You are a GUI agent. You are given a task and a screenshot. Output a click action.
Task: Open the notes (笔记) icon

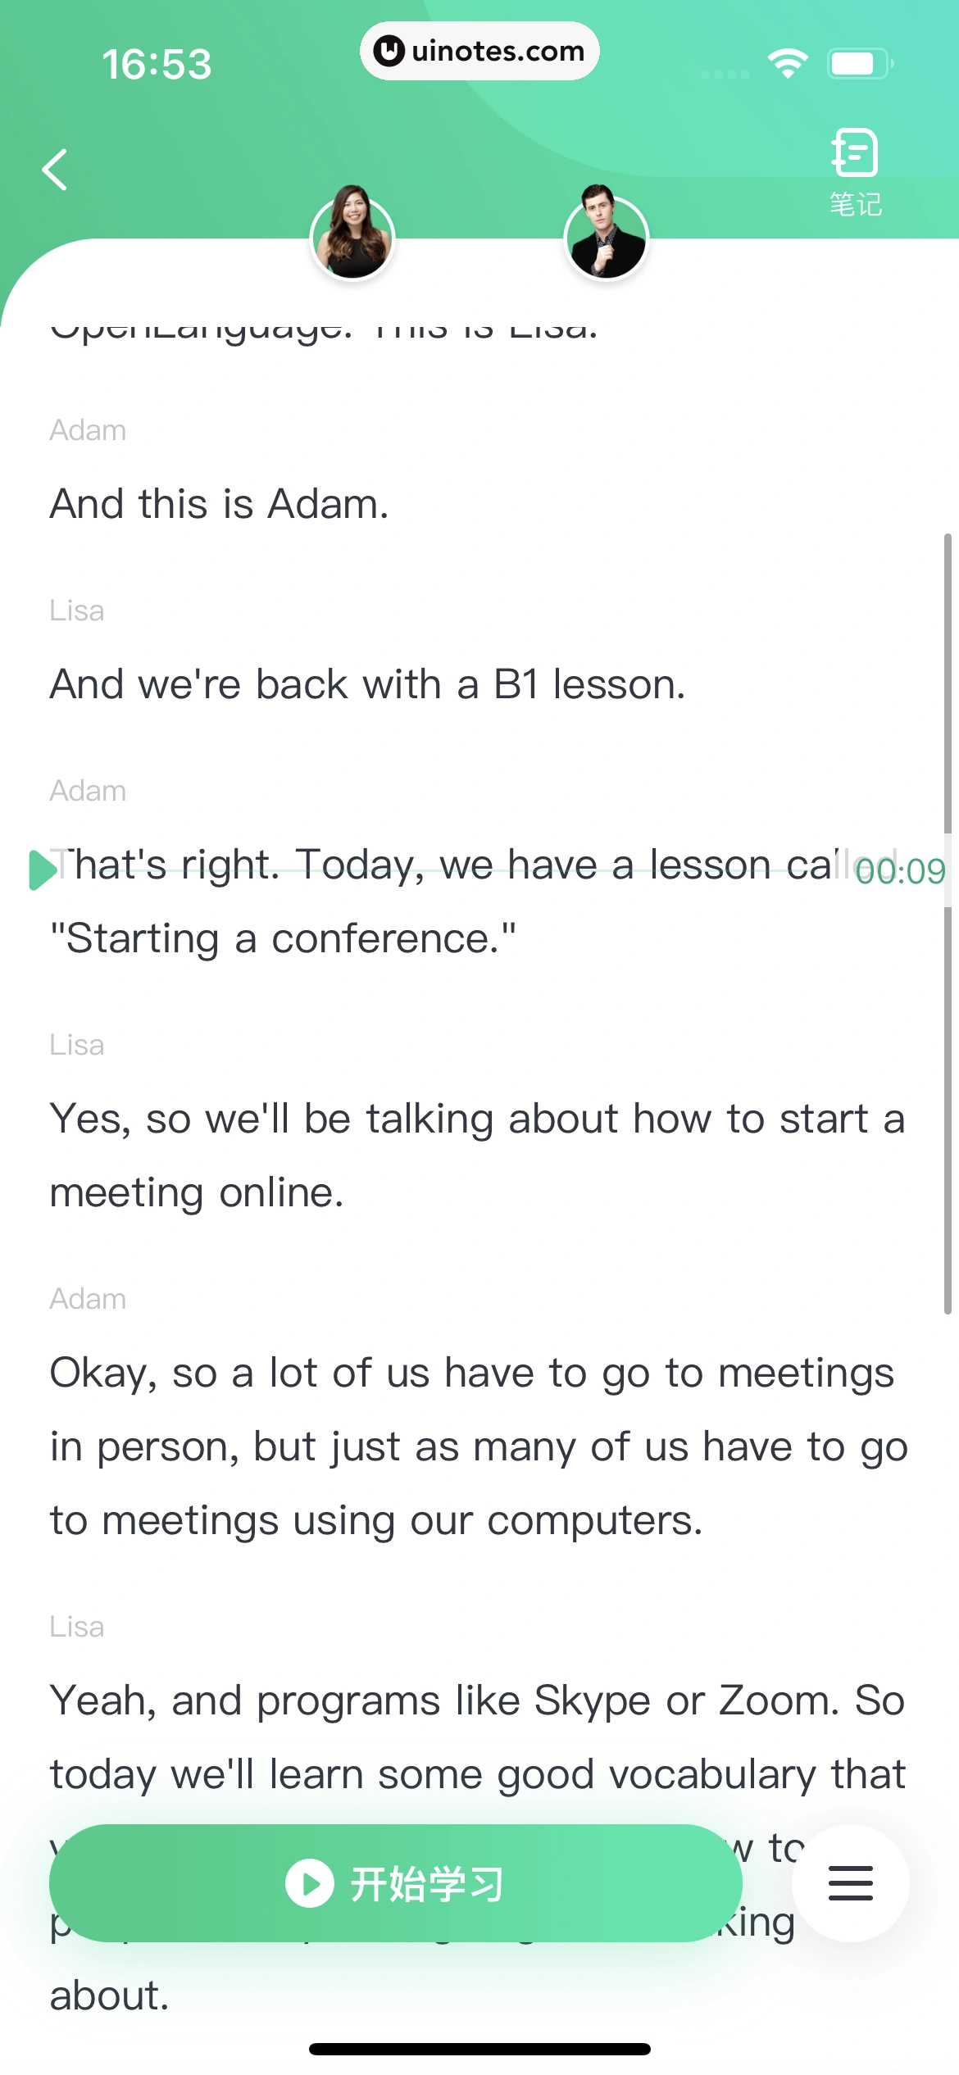855,170
